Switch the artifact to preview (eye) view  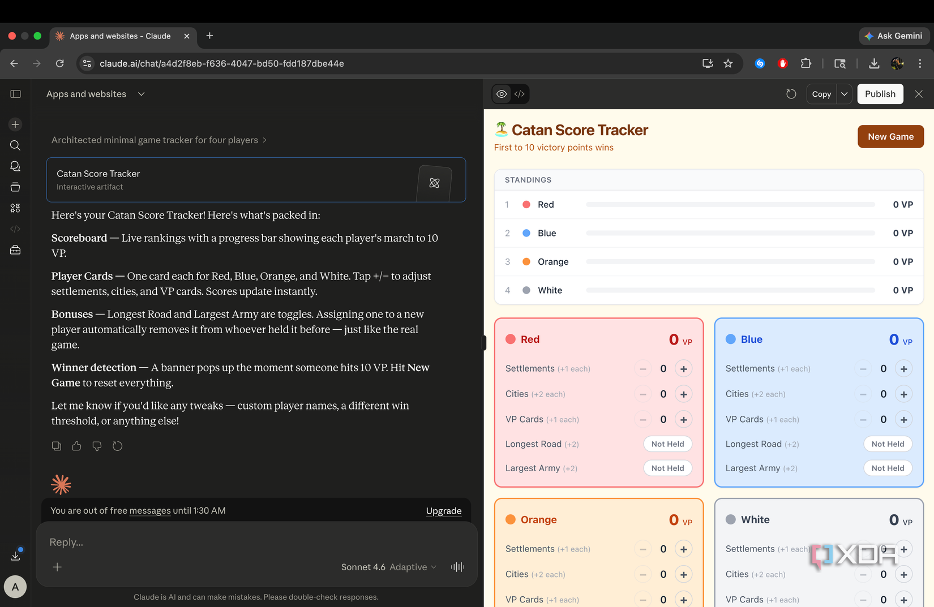[502, 94]
